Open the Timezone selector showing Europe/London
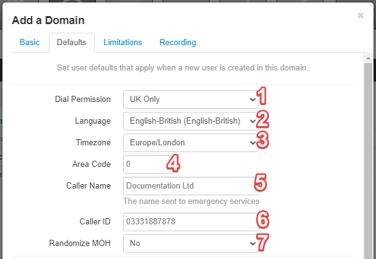376x259 pixels. tap(191, 143)
